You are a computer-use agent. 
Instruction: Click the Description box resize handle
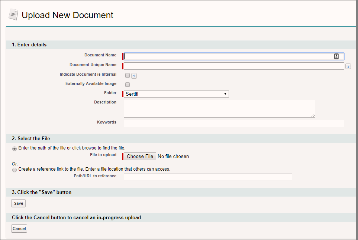tap(313, 115)
